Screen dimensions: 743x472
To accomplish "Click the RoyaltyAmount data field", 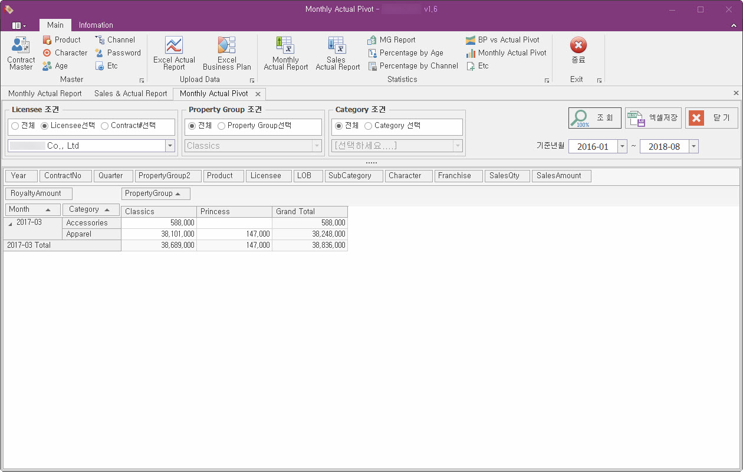I will click(x=38, y=194).
